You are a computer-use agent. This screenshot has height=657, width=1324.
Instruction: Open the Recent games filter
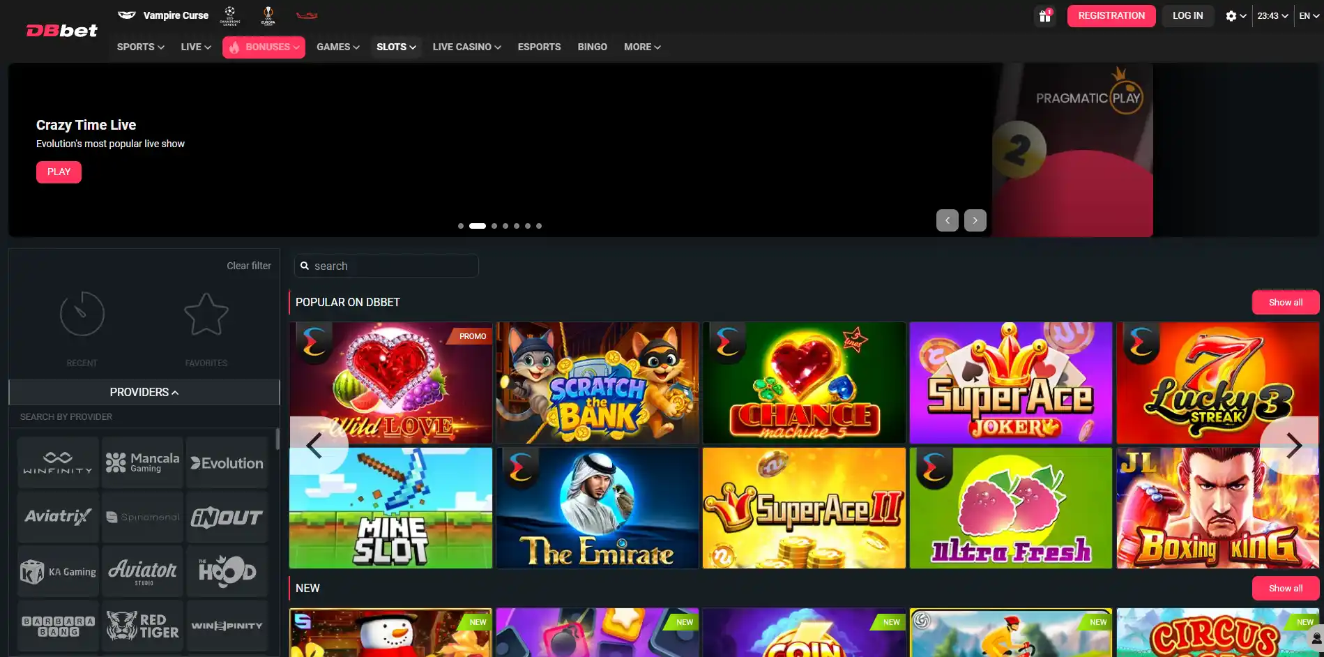coord(82,328)
